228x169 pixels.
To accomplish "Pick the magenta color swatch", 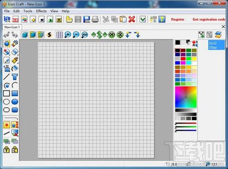I will (x=183, y=63).
